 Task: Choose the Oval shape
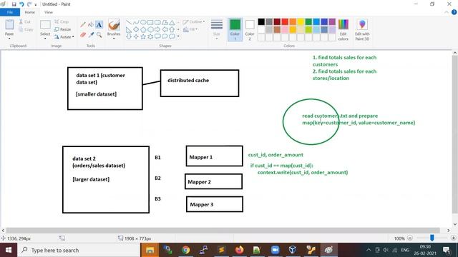point(143,22)
